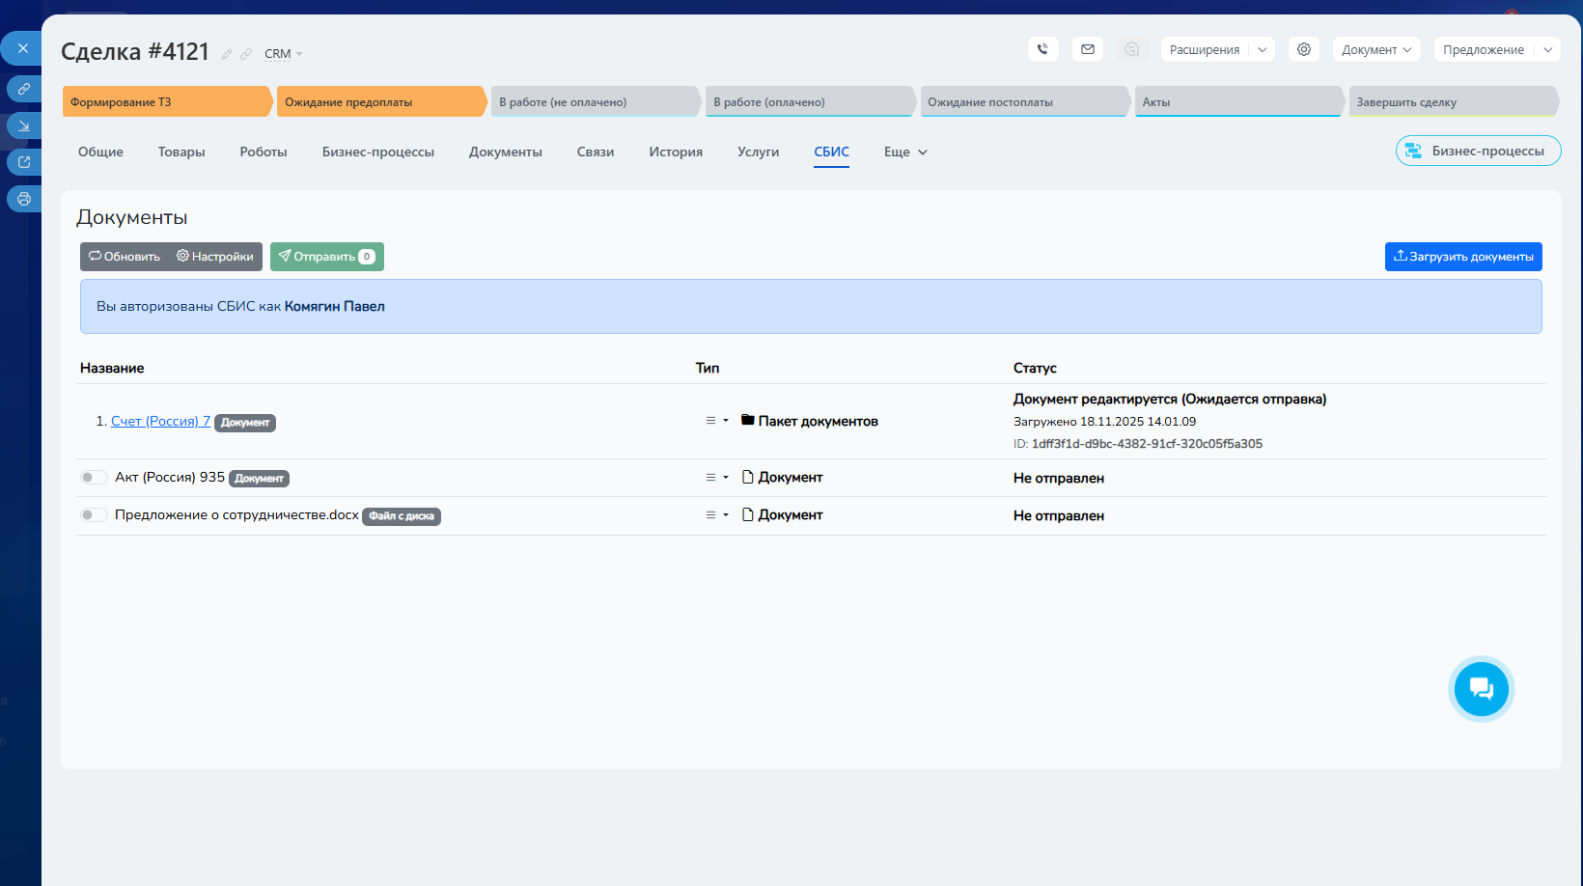1583x886 pixels.
Task: Open CRM dropdown next to deal title
Action: pos(284,54)
